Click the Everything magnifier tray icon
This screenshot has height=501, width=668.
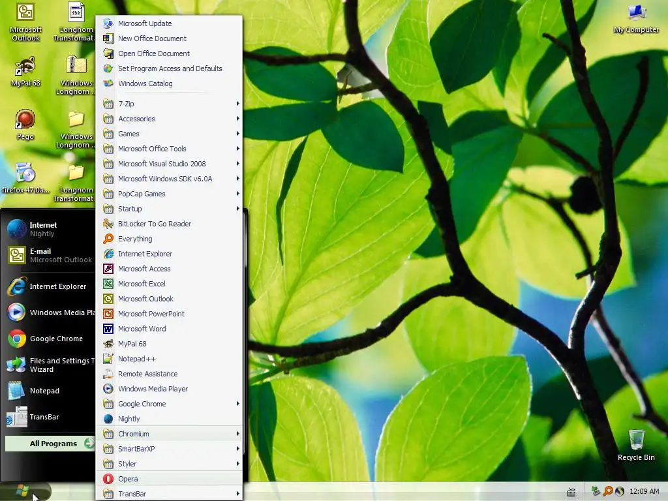click(608, 491)
